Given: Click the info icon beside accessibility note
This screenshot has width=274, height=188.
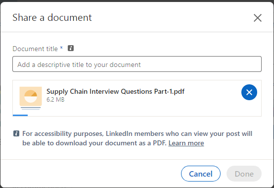Looking at the screenshot, I should click(x=16, y=133).
